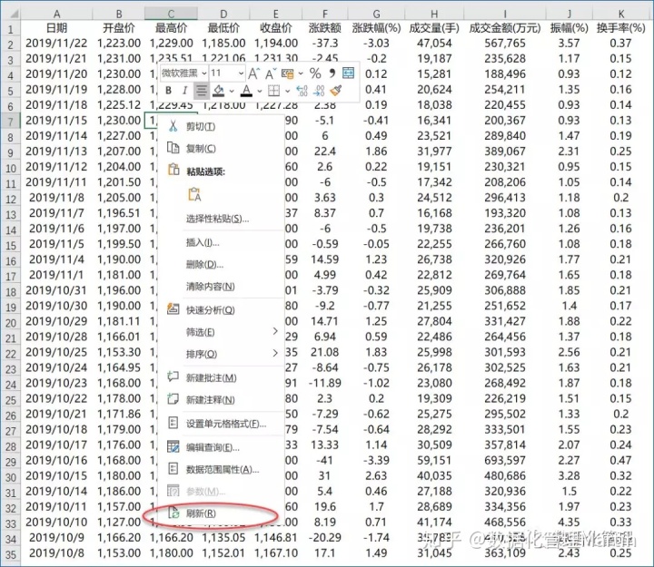
Task: Expand the accounting format dropdown arrow
Action: click(301, 74)
